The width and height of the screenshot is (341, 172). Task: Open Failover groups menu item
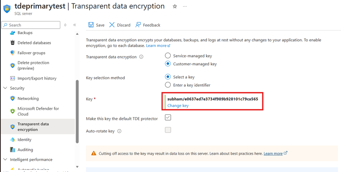point(31,53)
